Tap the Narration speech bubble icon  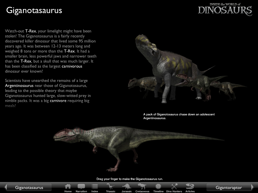[81, 188]
